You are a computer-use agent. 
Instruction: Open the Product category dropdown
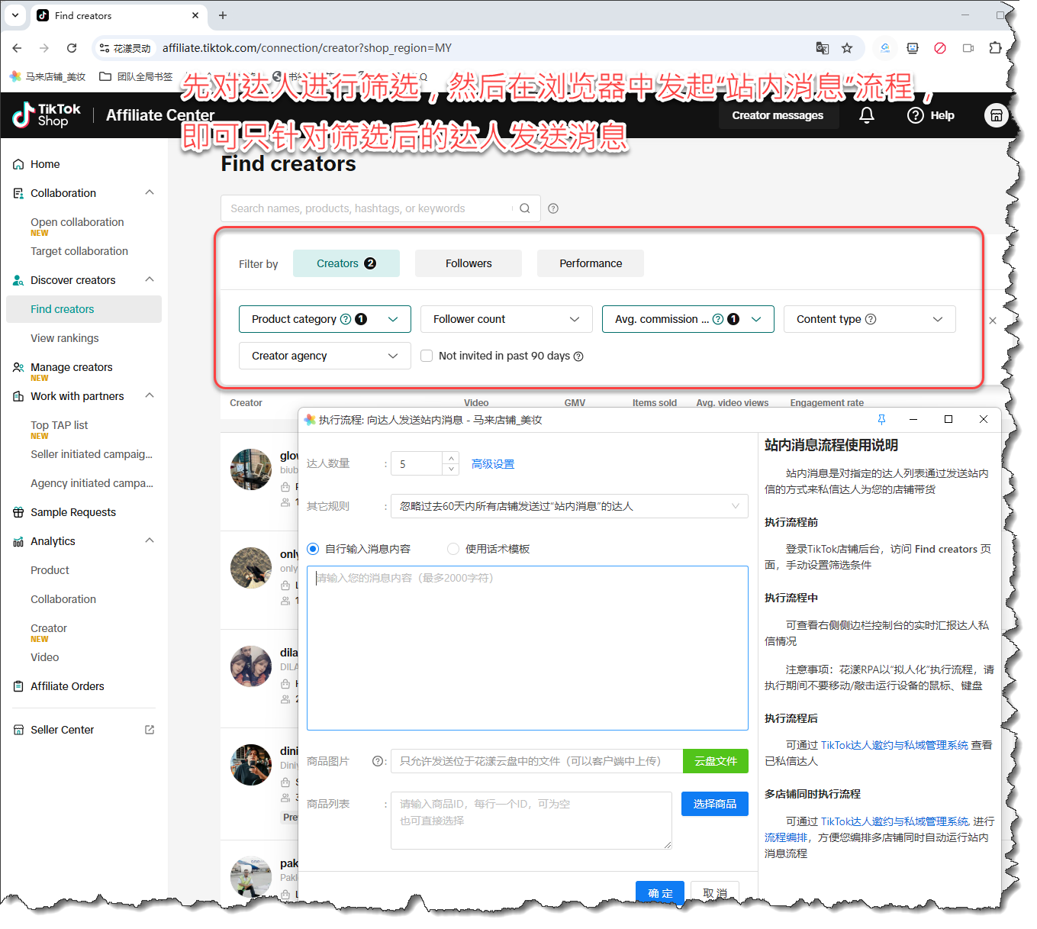pos(324,319)
